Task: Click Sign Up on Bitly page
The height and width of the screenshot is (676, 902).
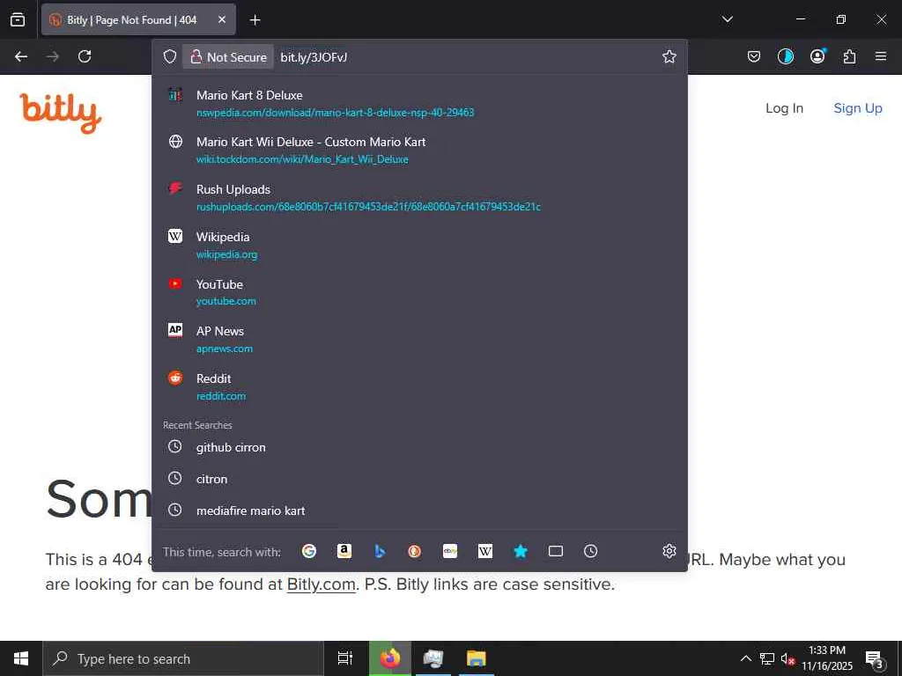Action: 858,108
